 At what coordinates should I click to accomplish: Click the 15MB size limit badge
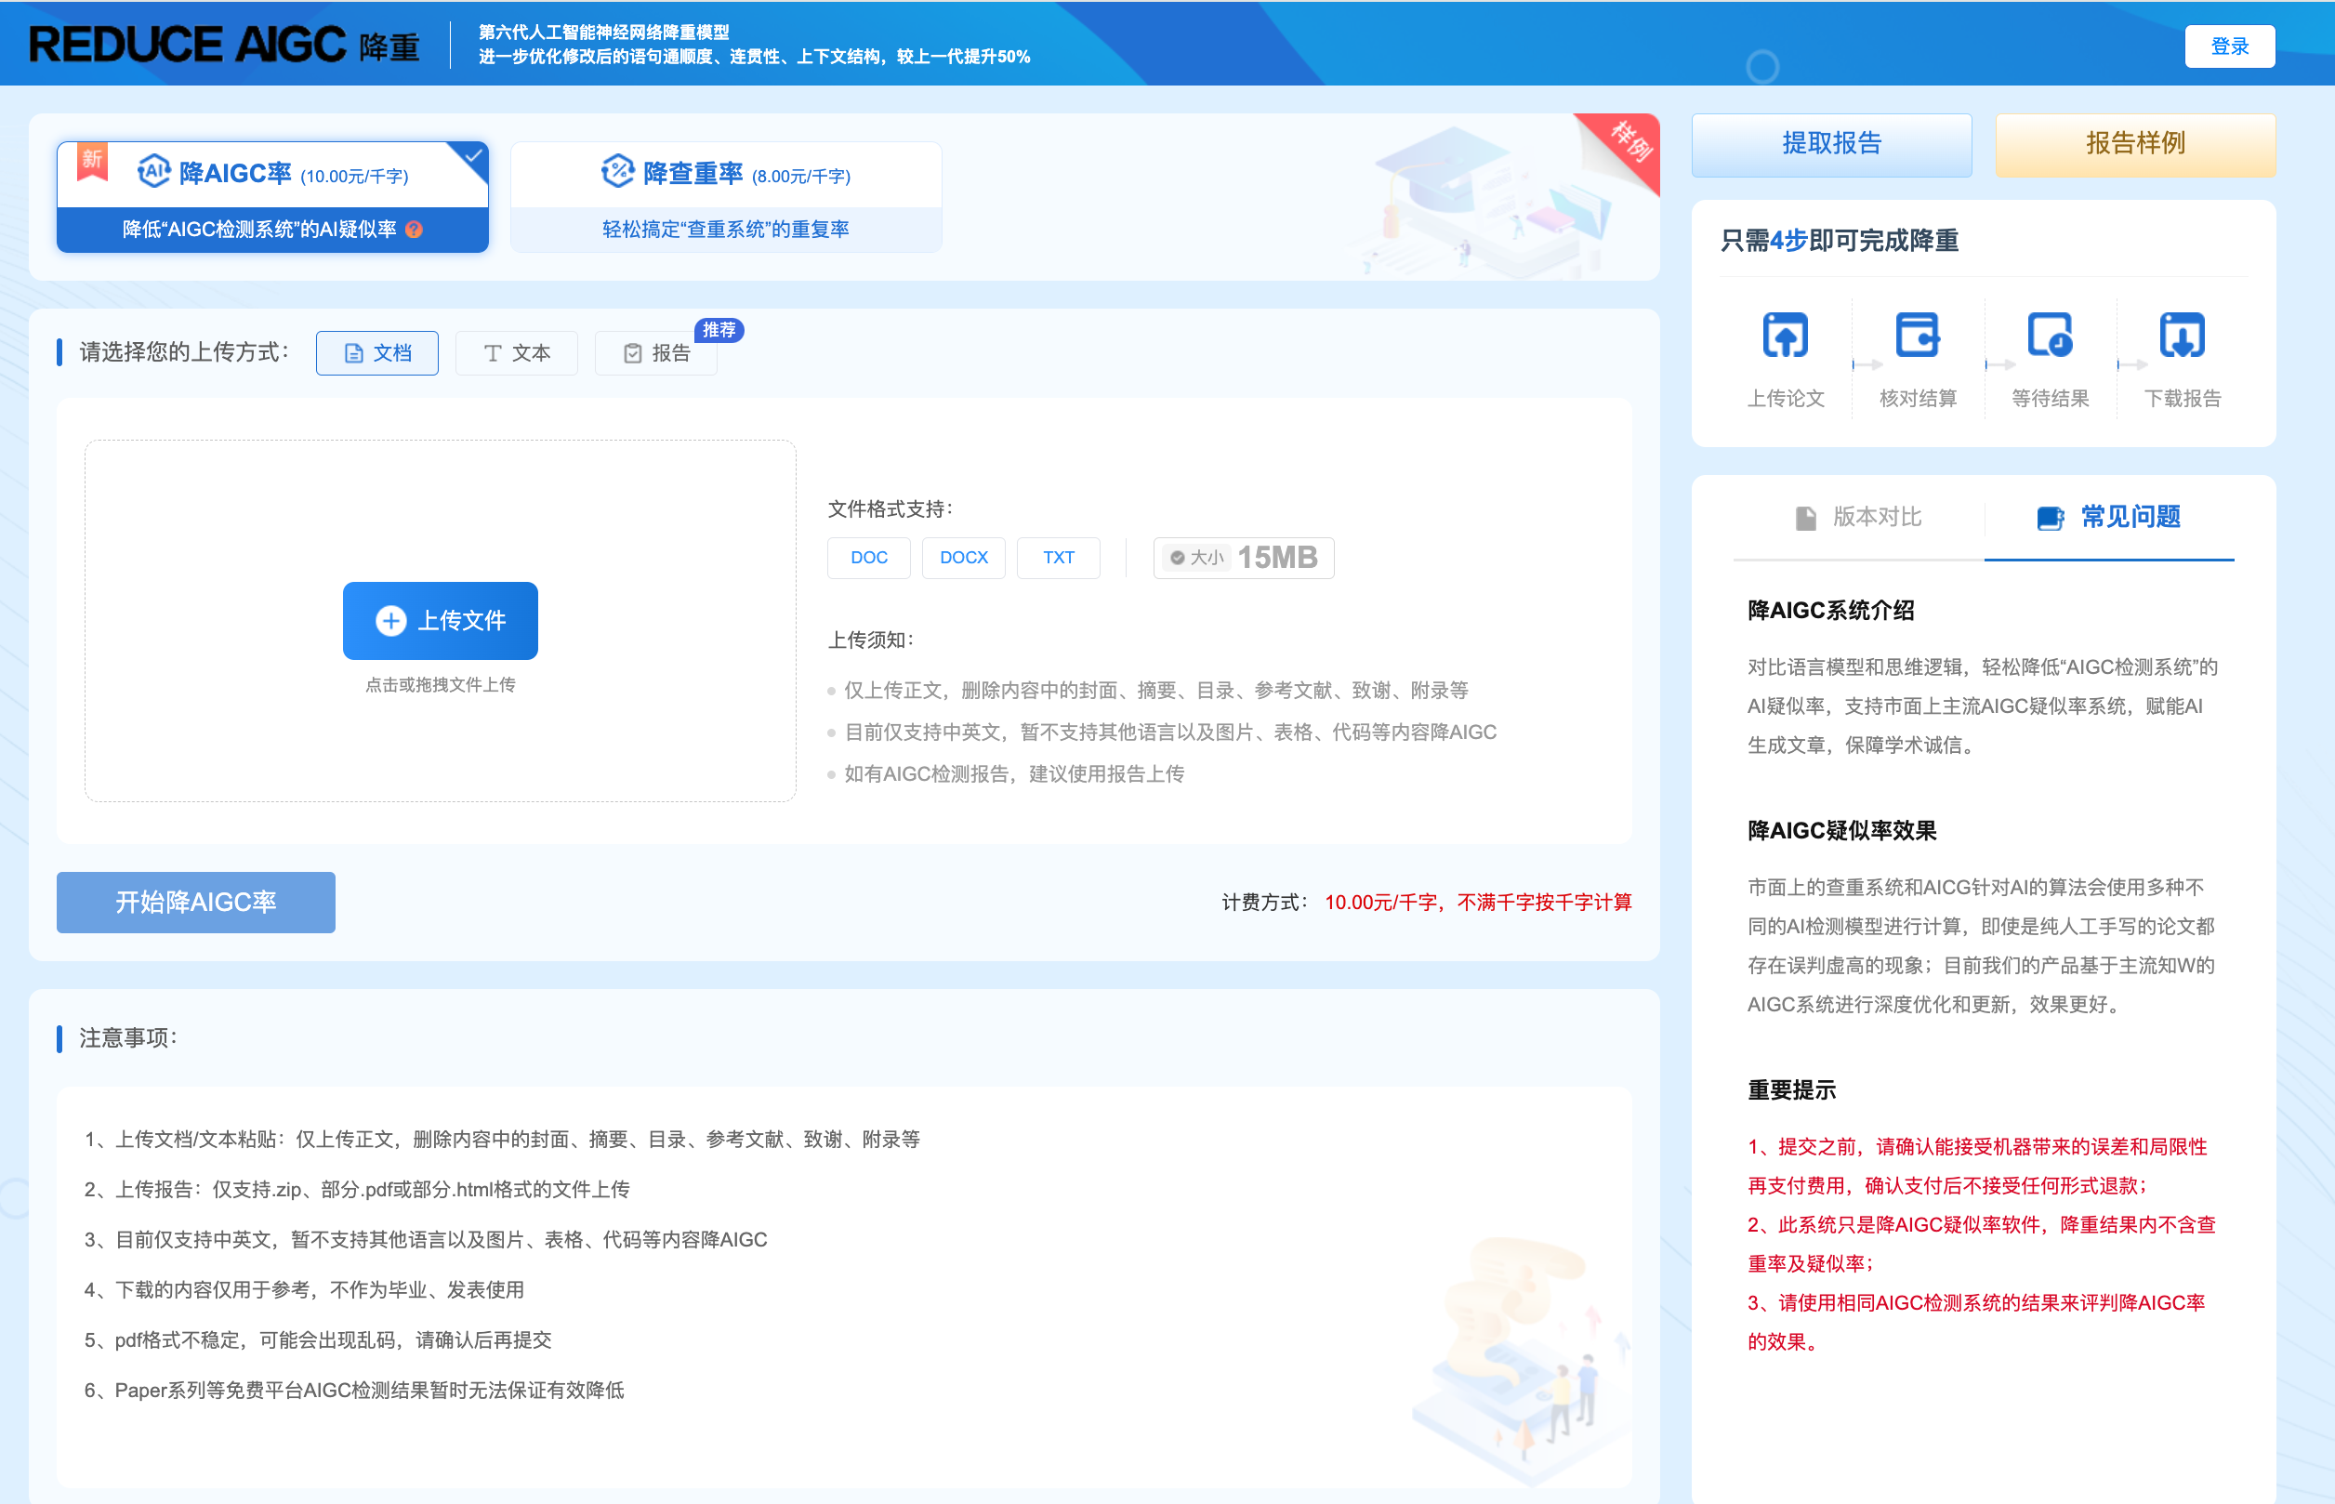(1243, 558)
